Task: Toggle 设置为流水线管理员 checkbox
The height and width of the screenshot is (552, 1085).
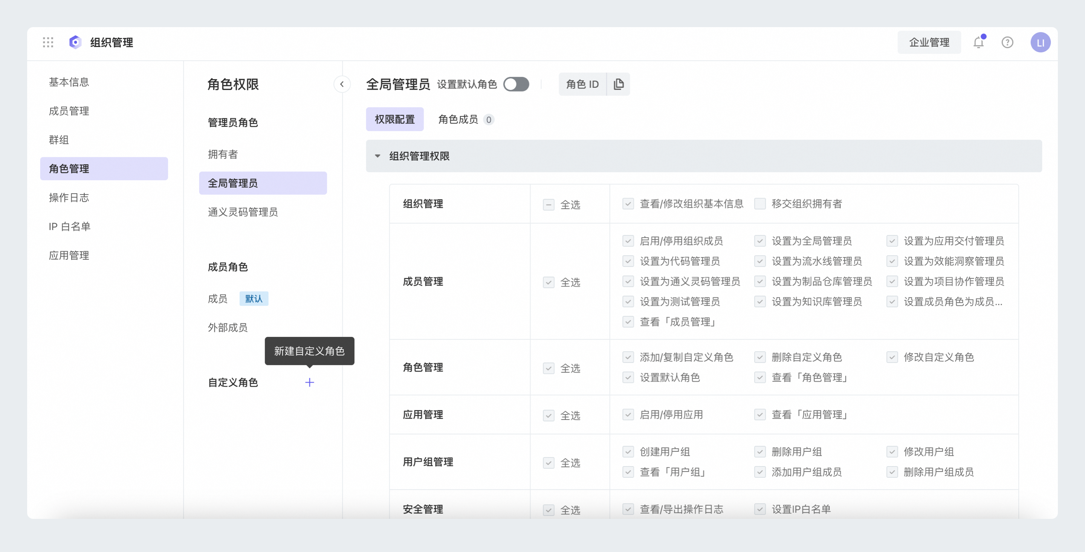Action: tap(760, 261)
